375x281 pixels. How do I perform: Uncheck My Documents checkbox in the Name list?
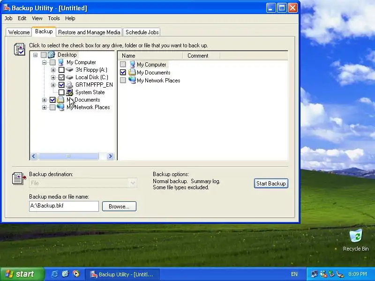coord(123,72)
